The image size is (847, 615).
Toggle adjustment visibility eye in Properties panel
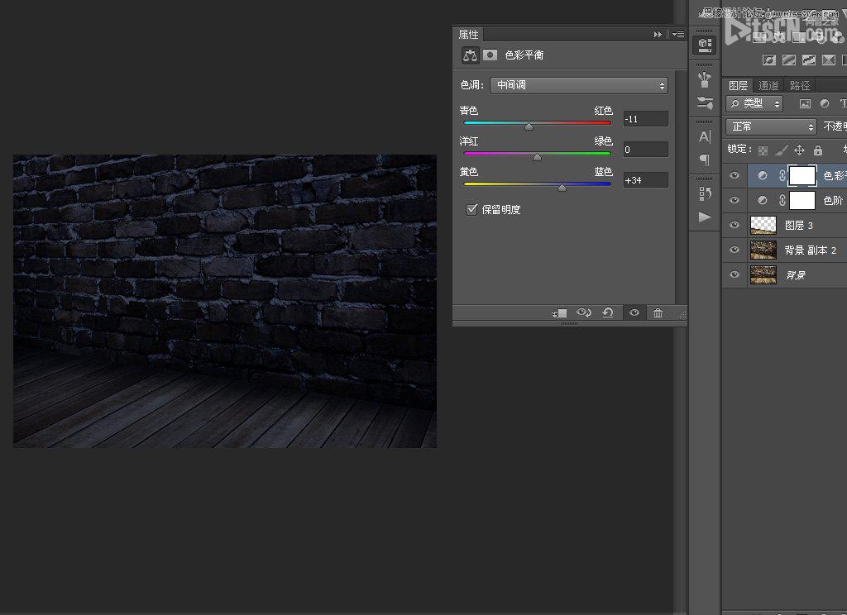634,313
